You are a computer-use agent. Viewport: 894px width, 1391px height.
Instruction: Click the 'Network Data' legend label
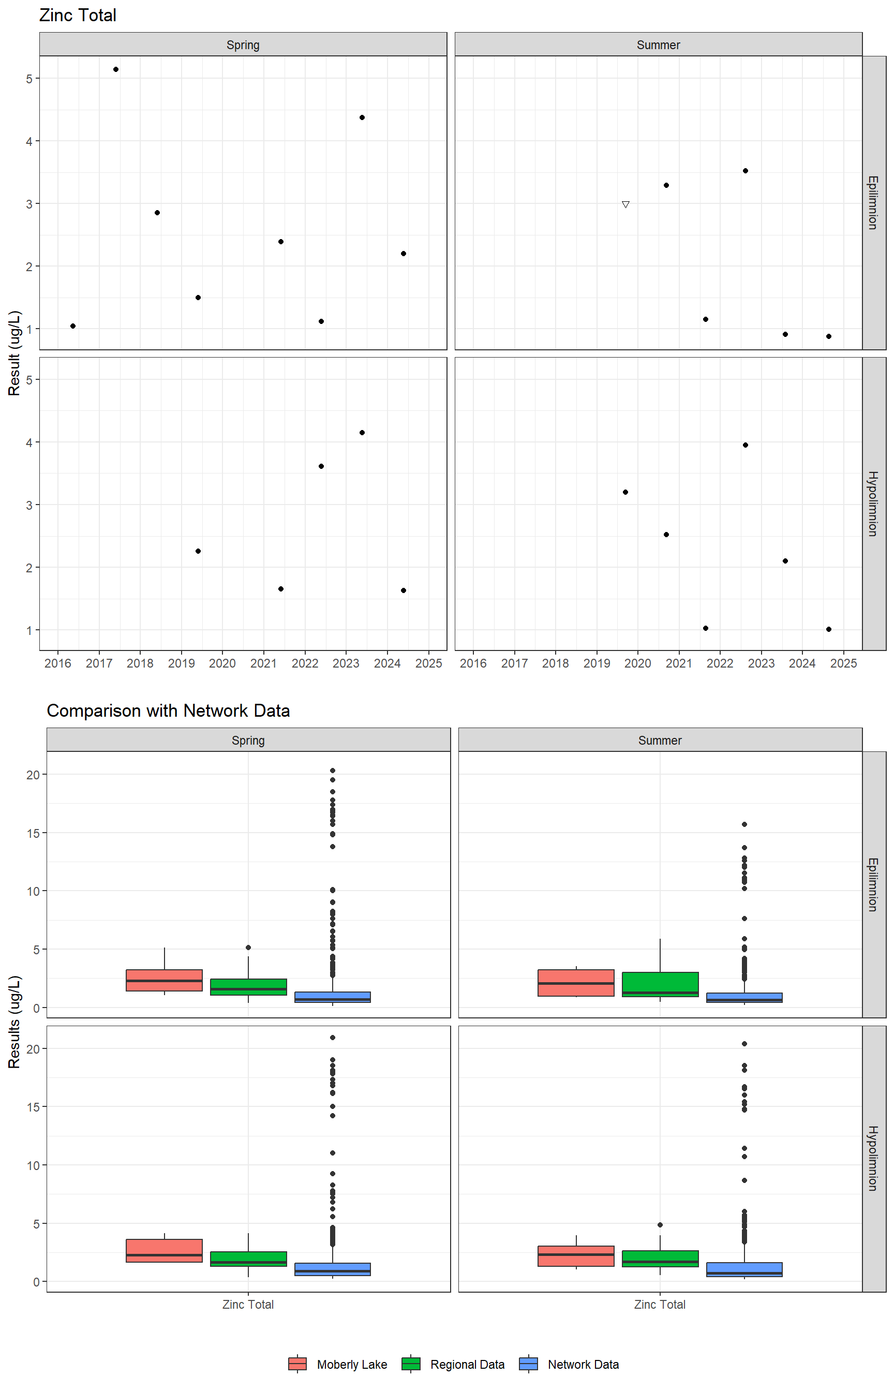[584, 1364]
